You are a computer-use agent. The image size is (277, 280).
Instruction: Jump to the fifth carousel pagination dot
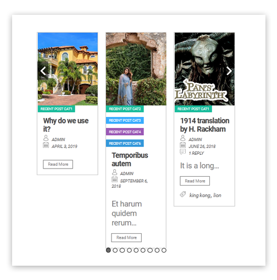(136, 250)
